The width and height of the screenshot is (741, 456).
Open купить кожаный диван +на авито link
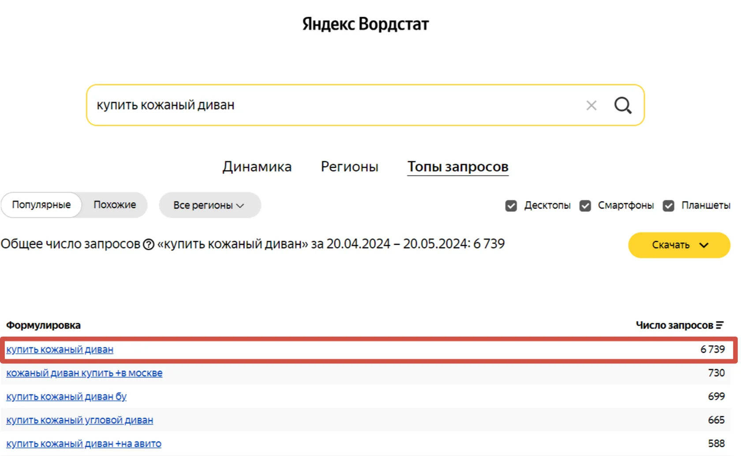tap(84, 444)
